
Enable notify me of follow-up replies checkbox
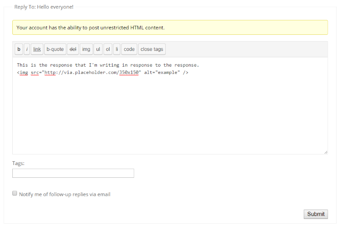(14, 193)
